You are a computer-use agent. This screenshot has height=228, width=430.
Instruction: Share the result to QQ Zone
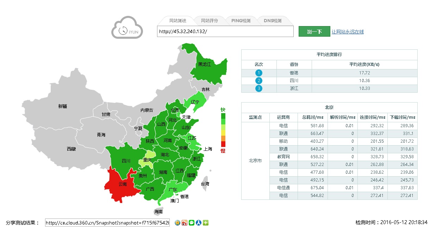point(177,223)
